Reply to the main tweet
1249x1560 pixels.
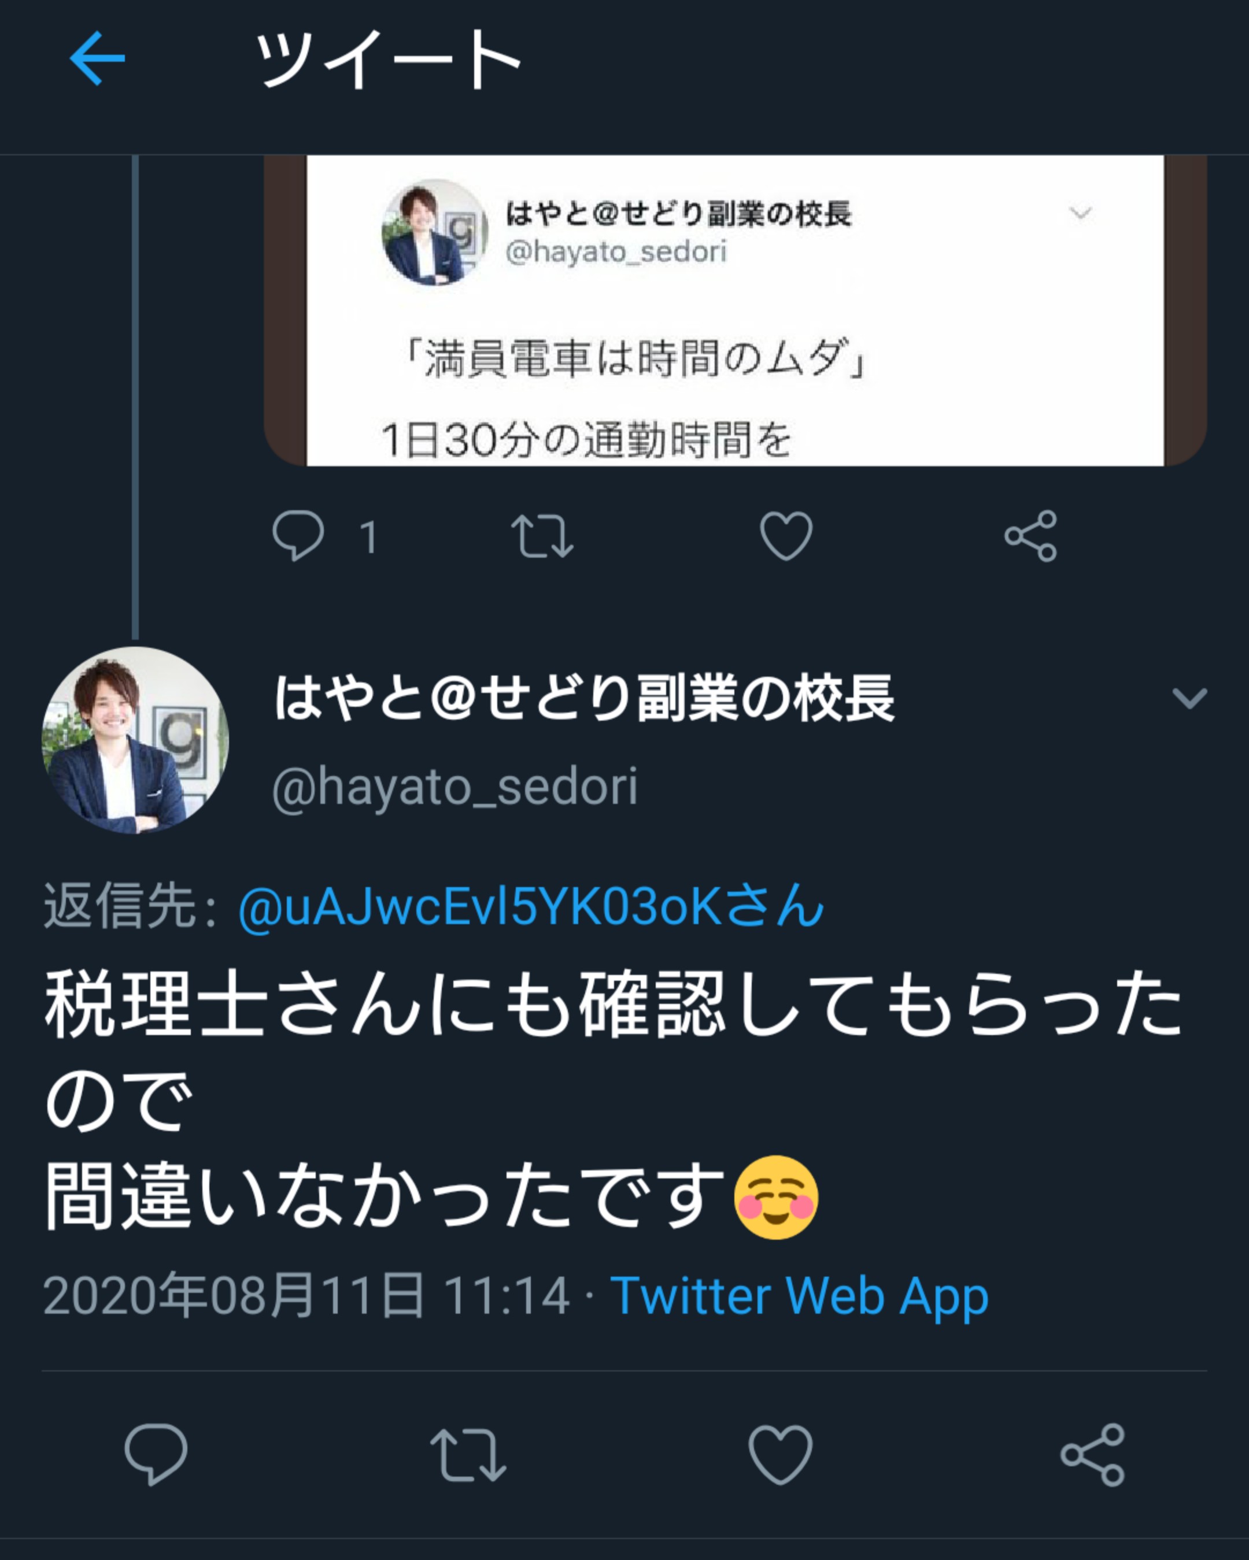pyautogui.click(x=156, y=1454)
